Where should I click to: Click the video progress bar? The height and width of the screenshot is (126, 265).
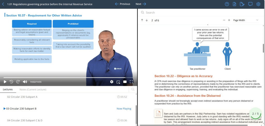68,78
